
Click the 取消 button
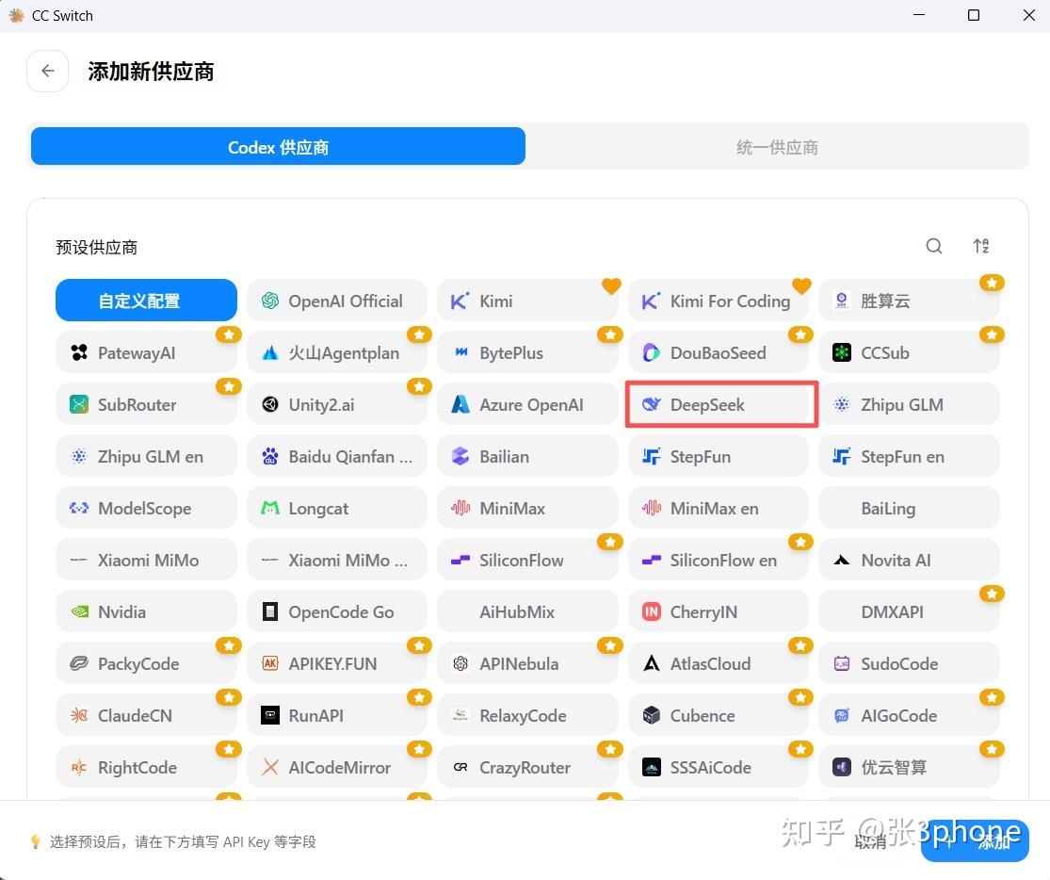click(x=870, y=841)
